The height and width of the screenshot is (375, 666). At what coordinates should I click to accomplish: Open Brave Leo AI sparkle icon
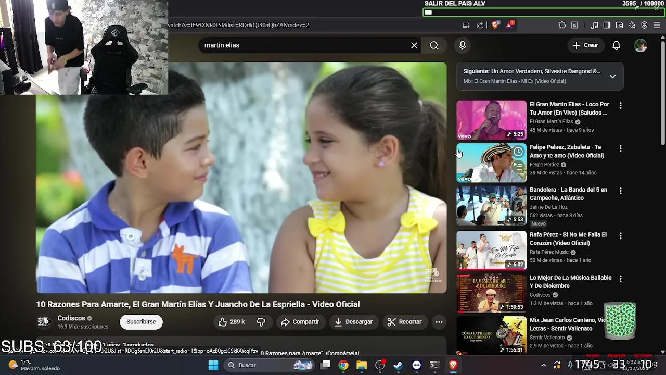coord(632,25)
